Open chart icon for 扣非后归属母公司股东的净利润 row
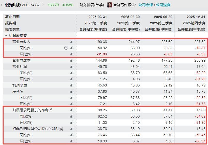Image resolution: width=208 pixels, height=145 pixels. 72,129
